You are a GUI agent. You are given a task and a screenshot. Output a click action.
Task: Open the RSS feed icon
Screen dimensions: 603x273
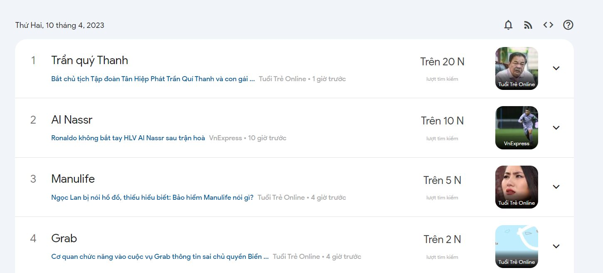coord(528,25)
